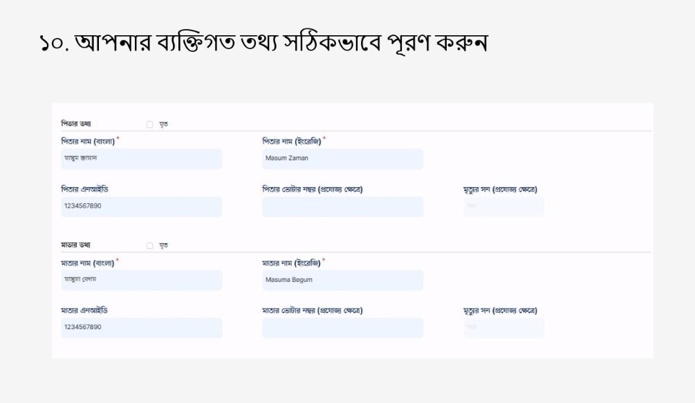Click the পিতার নাম (ইংরেজি) label text
Viewport: 695px width, 403px height.
click(291, 141)
